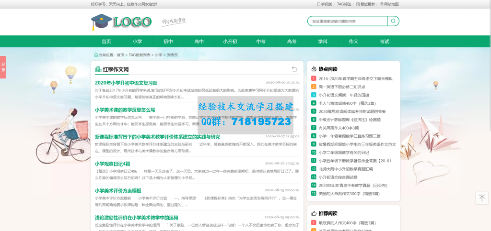The width and height of the screenshot is (491, 231).
Task: Click the back arrow icon in the article panel header
Action: pos(295,69)
